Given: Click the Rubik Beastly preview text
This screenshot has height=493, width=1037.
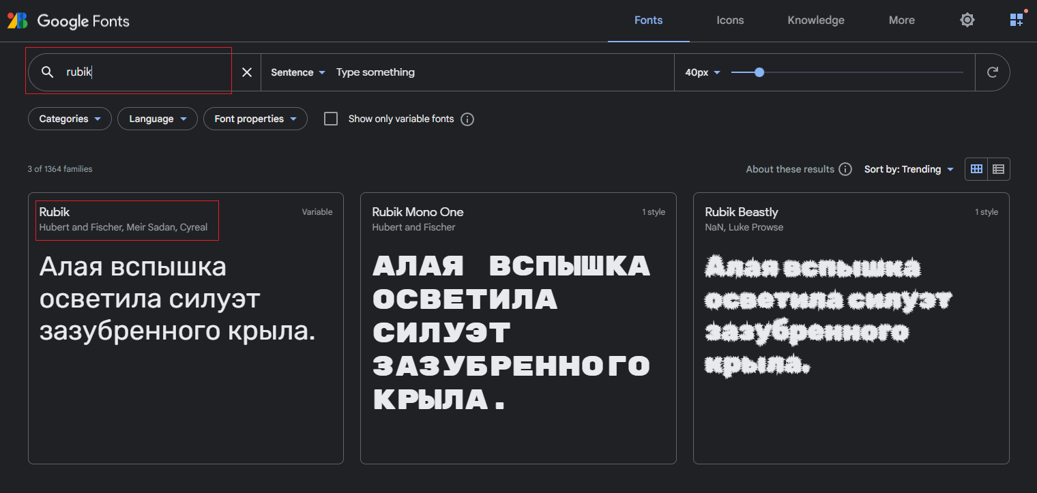Looking at the screenshot, I should [x=828, y=316].
